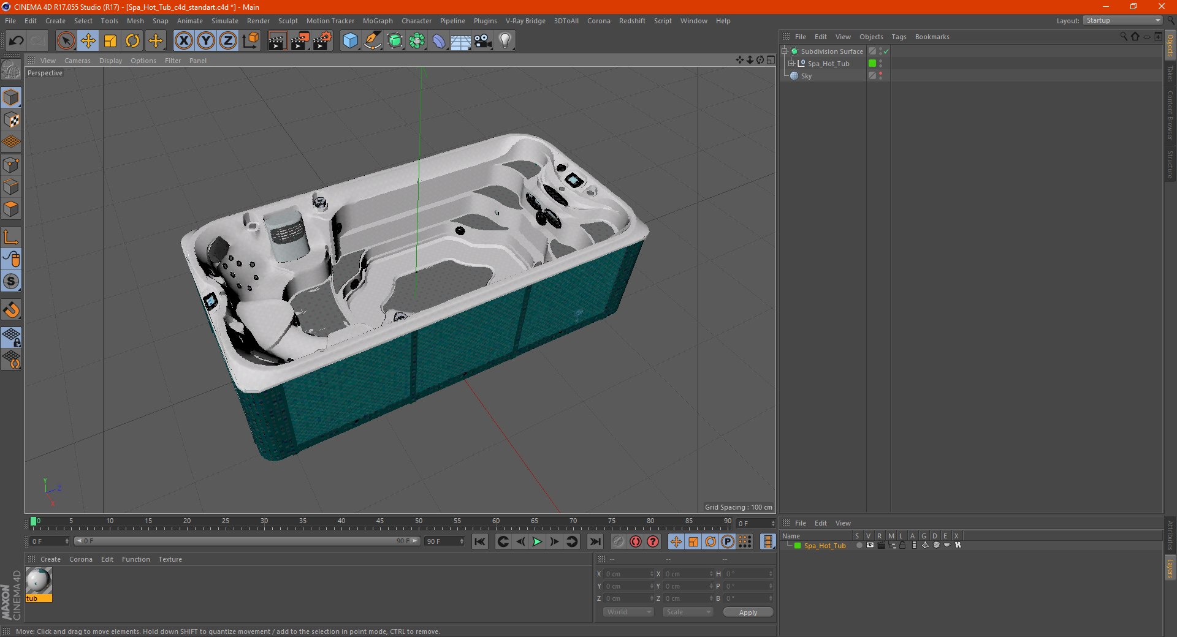Switch to Content Browser side tab
1177x637 pixels.
[1170, 115]
